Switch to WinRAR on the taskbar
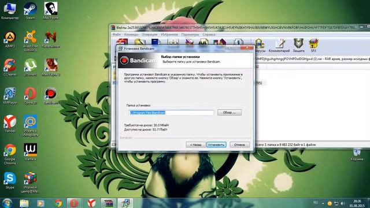This screenshot has width=370, height=208. coord(109,203)
